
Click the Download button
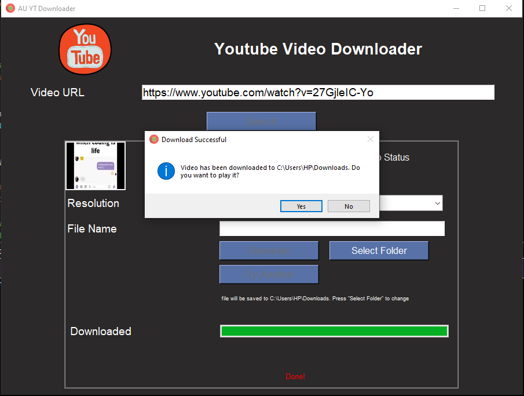(x=269, y=250)
